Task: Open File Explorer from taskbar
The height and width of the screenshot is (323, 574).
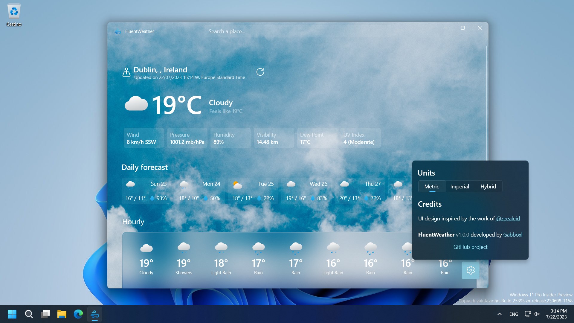Action: 62,314
